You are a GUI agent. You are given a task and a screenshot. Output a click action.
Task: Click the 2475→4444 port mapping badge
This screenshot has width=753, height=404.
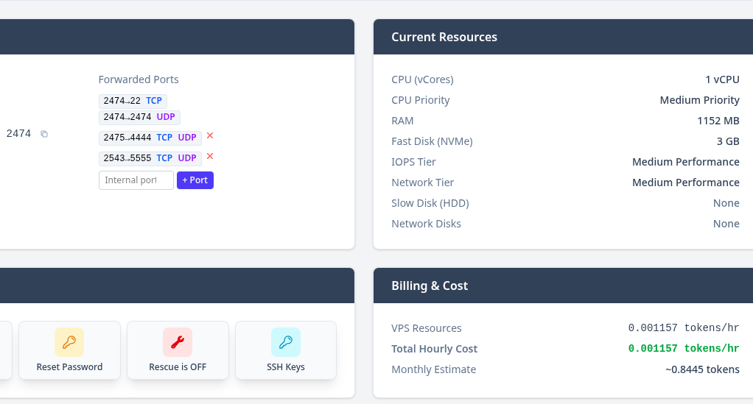150,138
